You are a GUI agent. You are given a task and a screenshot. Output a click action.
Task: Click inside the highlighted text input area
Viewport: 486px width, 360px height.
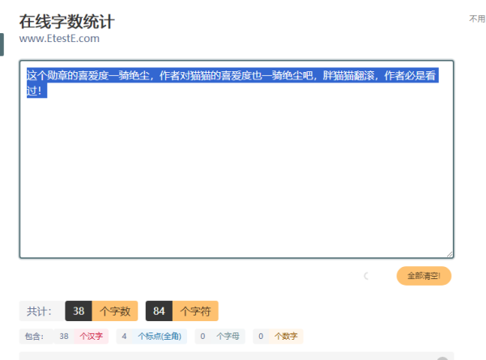point(237,159)
